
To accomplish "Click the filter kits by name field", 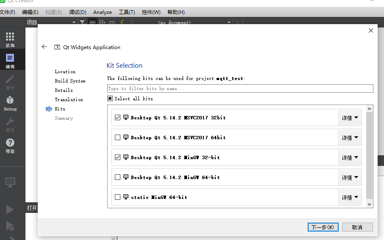I will coord(240,88).
